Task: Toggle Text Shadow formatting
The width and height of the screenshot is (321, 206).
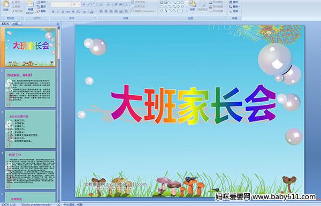Action: tap(73, 12)
